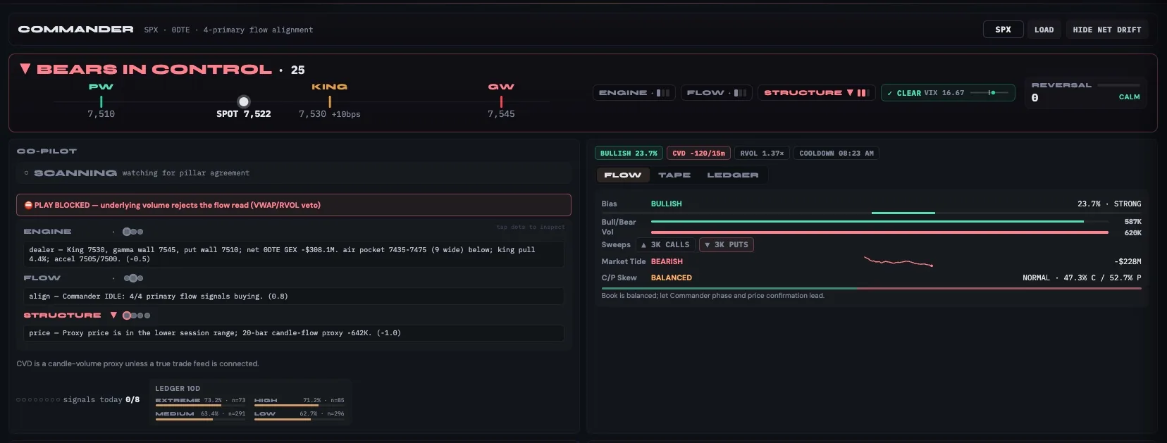The image size is (1167, 443).
Task: Tap the STRUCTURE pillar dots in co-pilot
Action: [136, 316]
